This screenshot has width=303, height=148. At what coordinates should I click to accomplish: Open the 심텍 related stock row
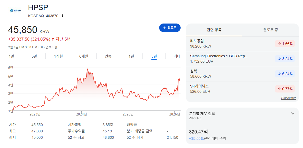[x=242, y=74]
